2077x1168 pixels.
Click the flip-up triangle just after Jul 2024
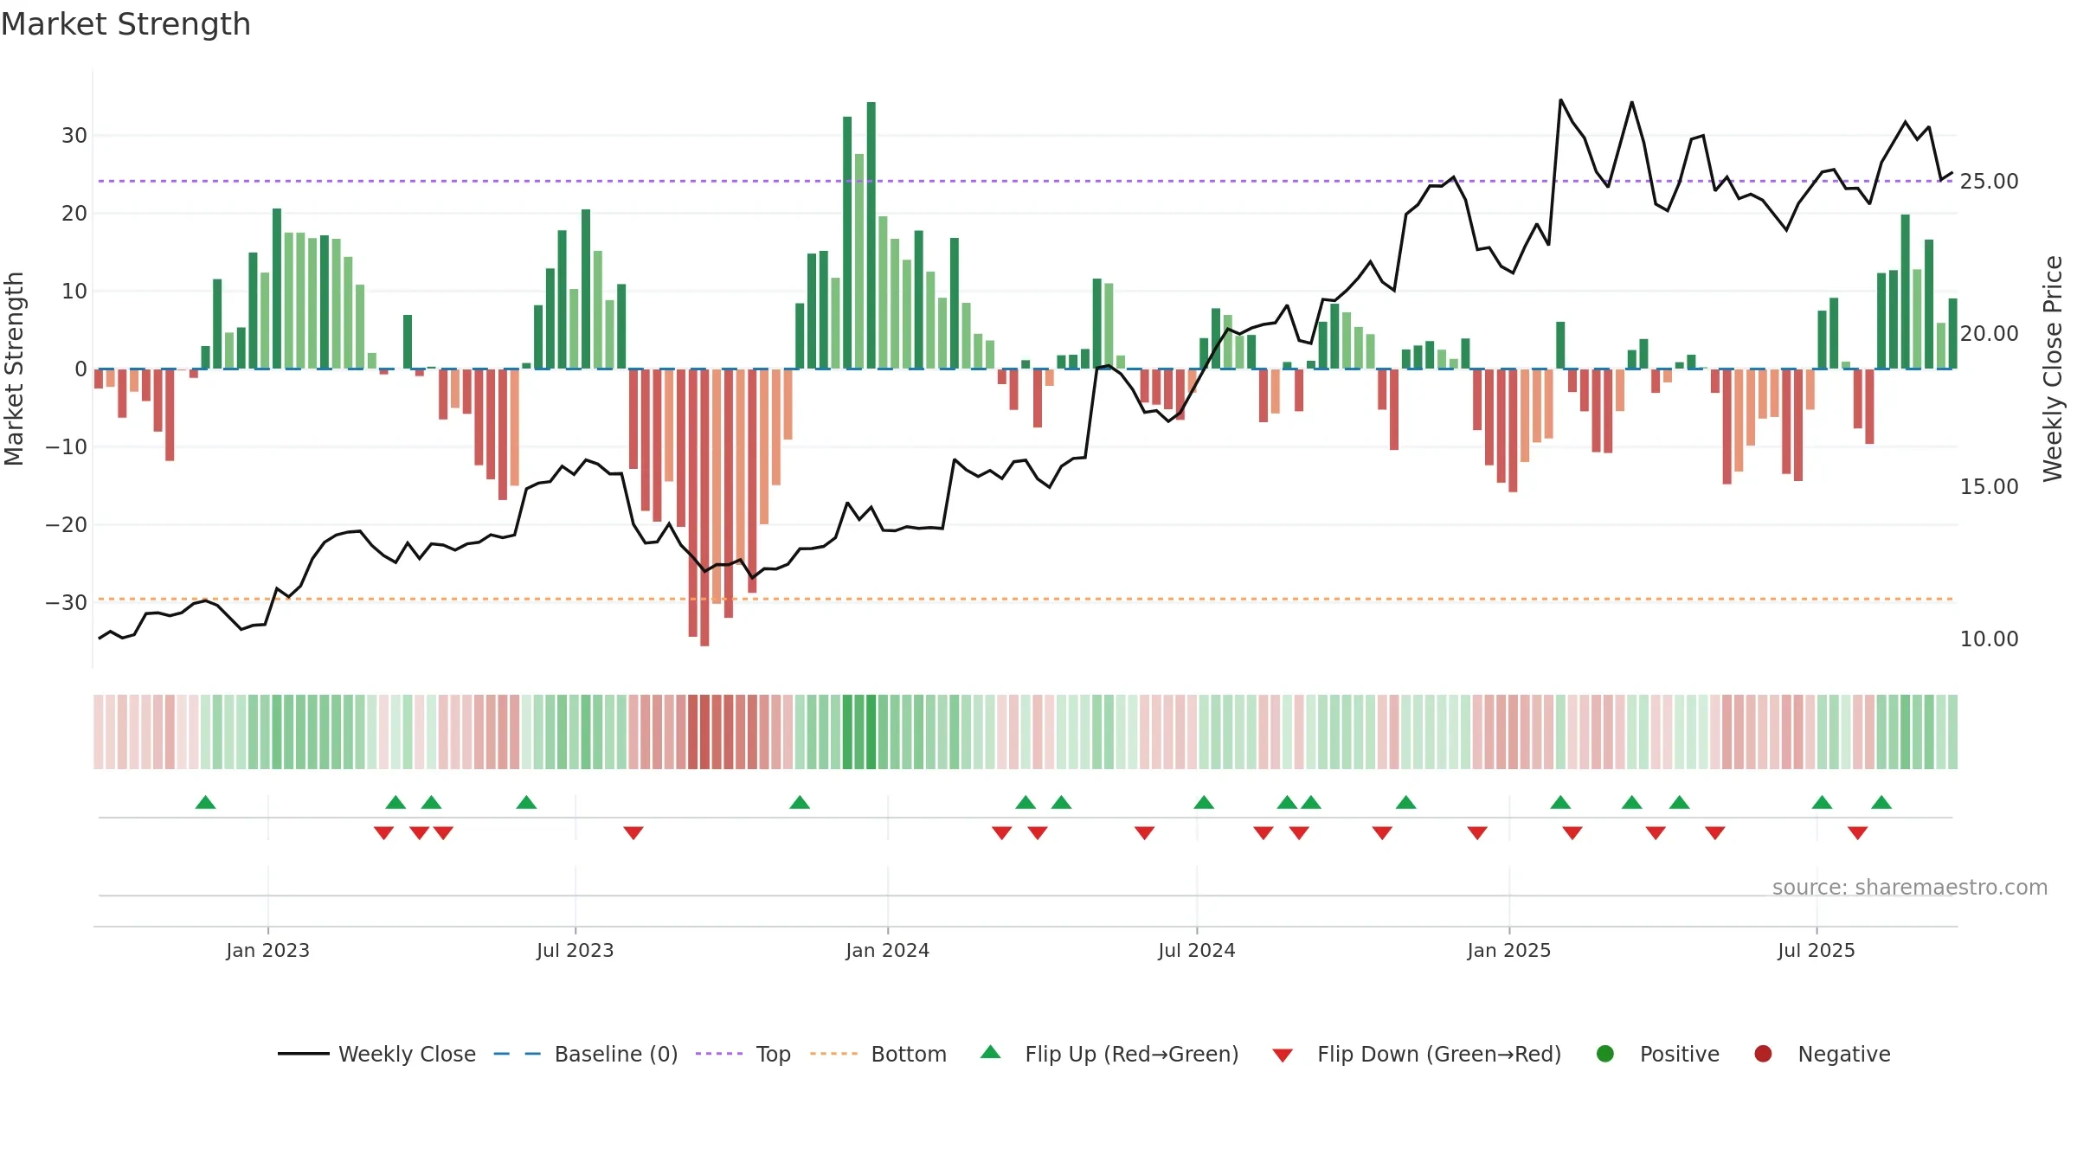[1204, 802]
